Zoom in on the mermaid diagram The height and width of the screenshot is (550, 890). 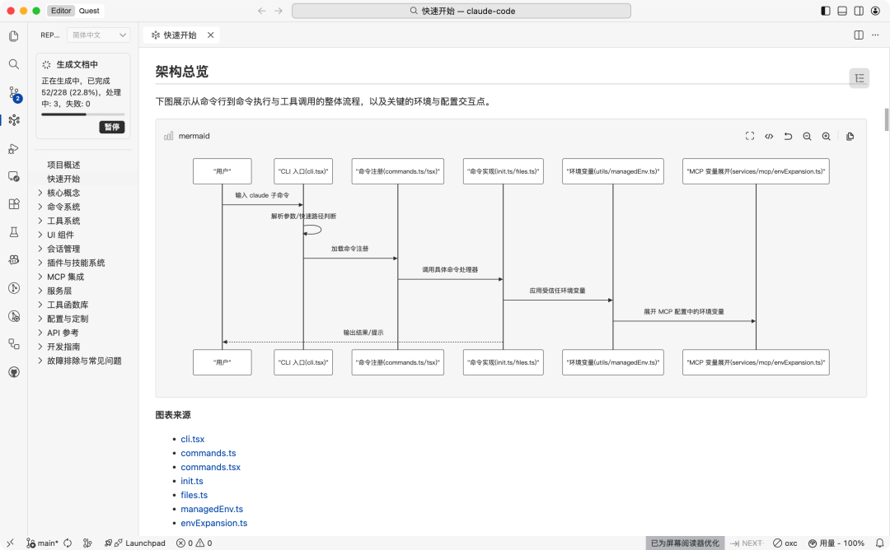tap(827, 136)
